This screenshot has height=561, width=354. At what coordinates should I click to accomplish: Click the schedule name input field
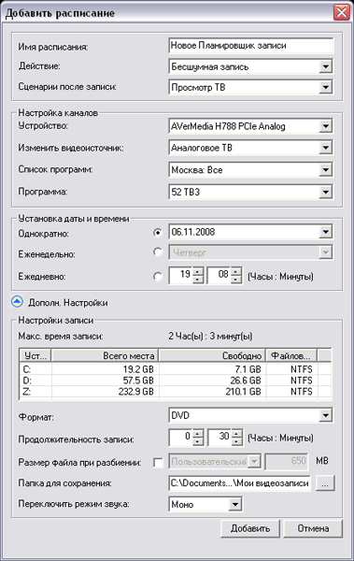pos(250,46)
